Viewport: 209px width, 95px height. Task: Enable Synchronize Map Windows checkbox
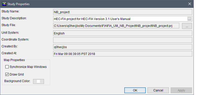[x=7, y=67]
